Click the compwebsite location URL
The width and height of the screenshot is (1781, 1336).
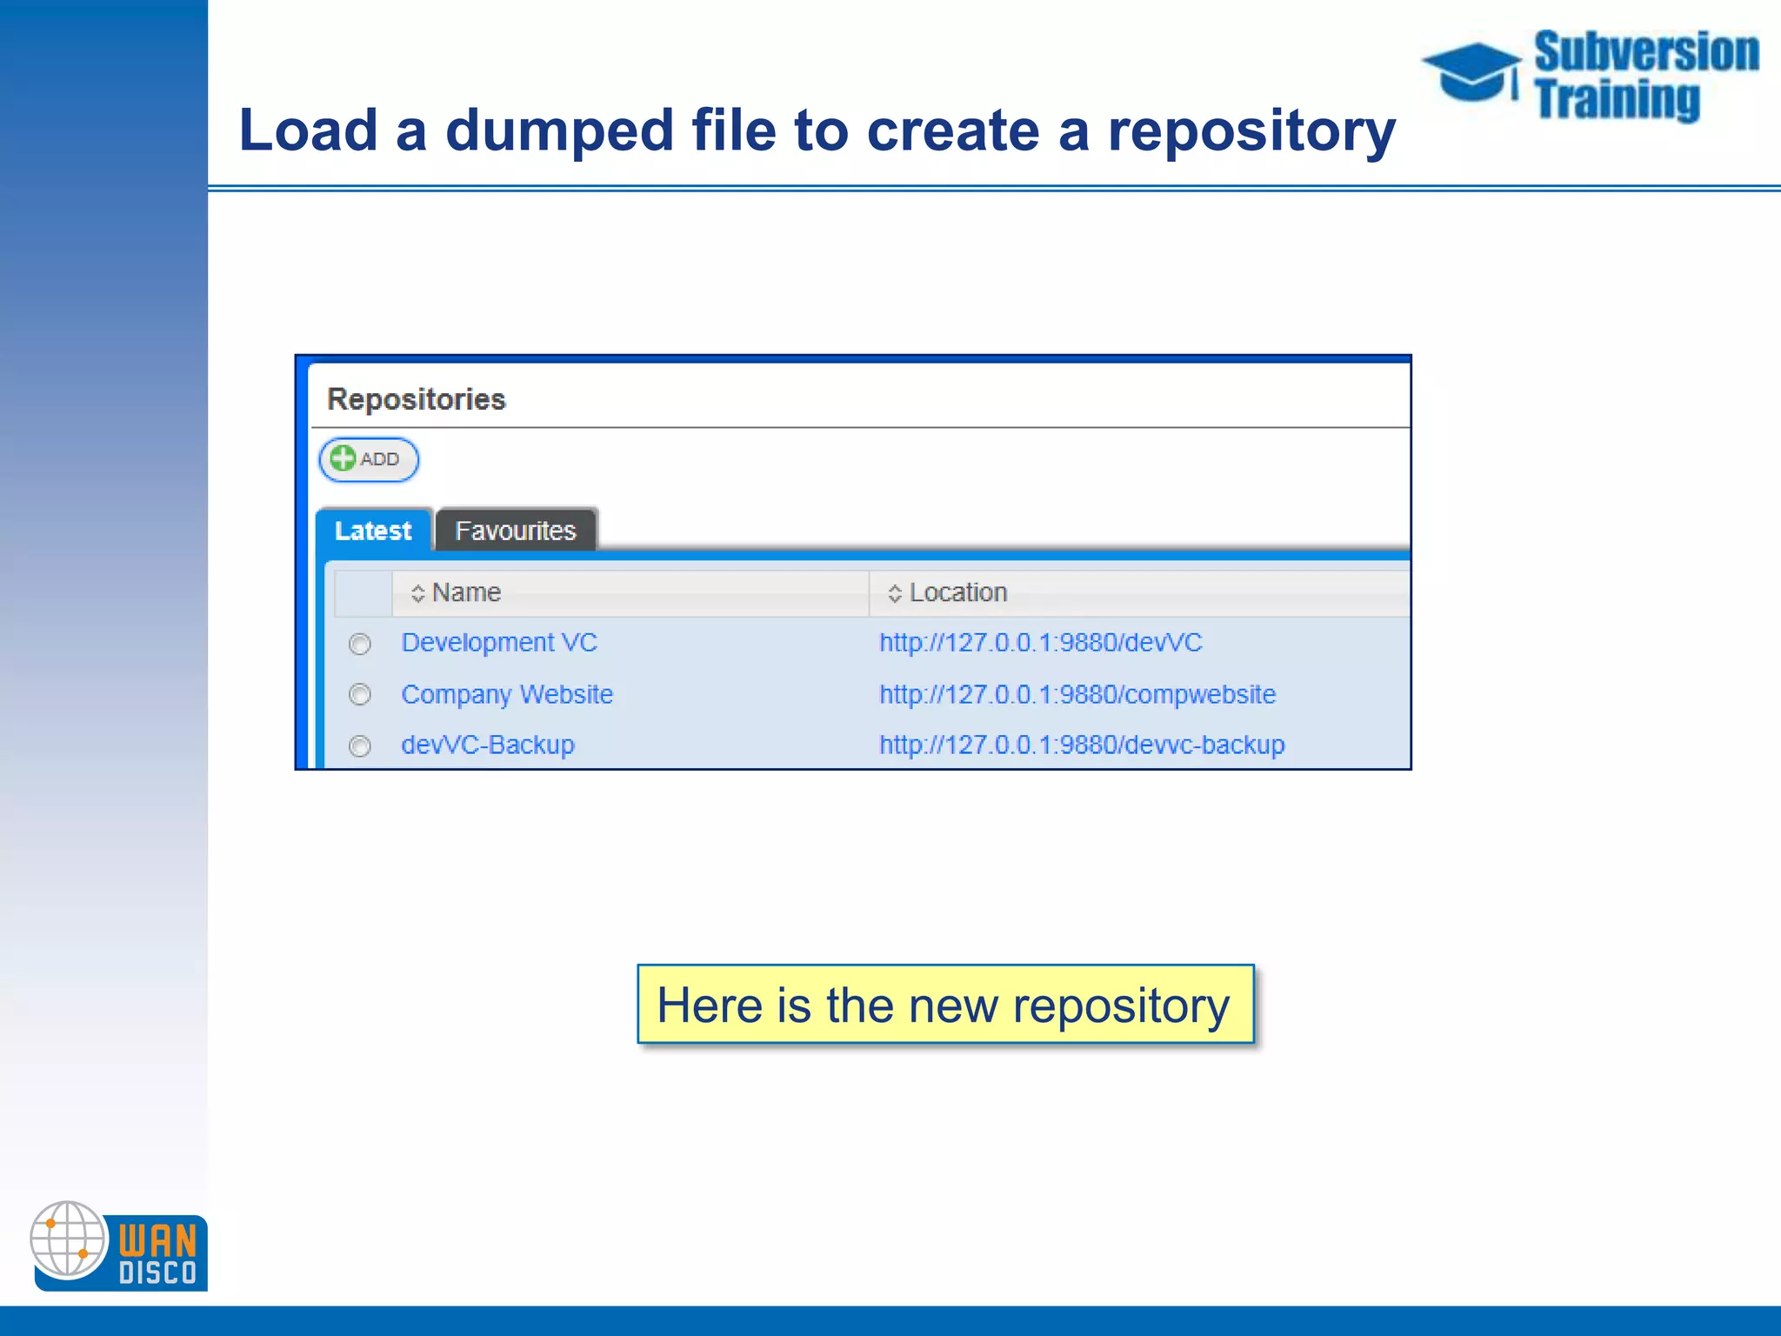(1077, 694)
